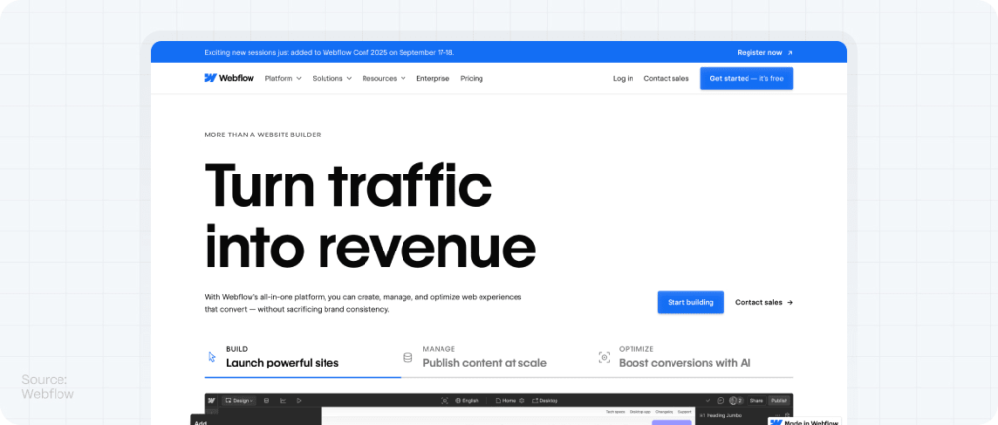Image resolution: width=998 pixels, height=425 pixels.
Task: Open the Pricing page link
Action: (472, 78)
